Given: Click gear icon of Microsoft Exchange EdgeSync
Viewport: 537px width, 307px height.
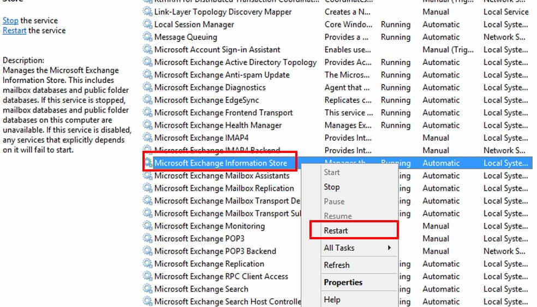Looking at the screenshot, I should (147, 100).
